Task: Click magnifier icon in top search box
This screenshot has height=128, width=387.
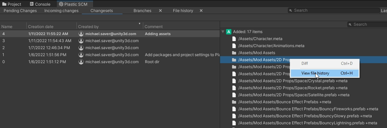Action: pos(291,10)
